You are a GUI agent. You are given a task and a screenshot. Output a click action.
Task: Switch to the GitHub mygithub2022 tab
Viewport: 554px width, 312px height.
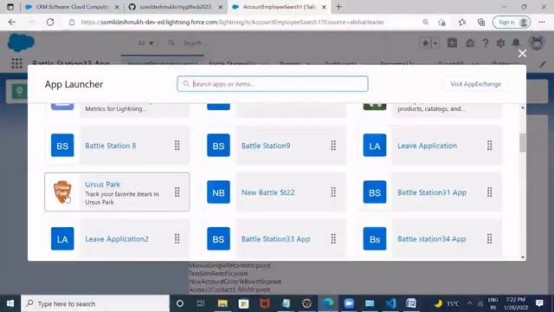(176, 7)
